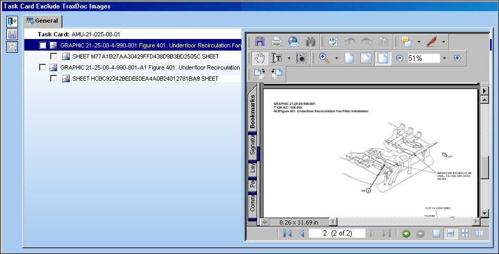The height and width of the screenshot is (254, 499).
Task: Select the red pen sign tool
Action: [431, 42]
